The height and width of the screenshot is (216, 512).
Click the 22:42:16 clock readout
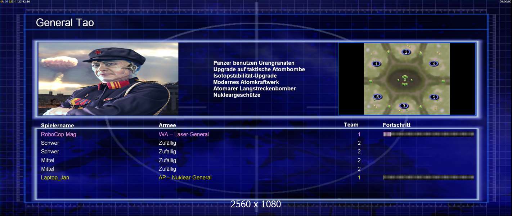click(24, 1)
